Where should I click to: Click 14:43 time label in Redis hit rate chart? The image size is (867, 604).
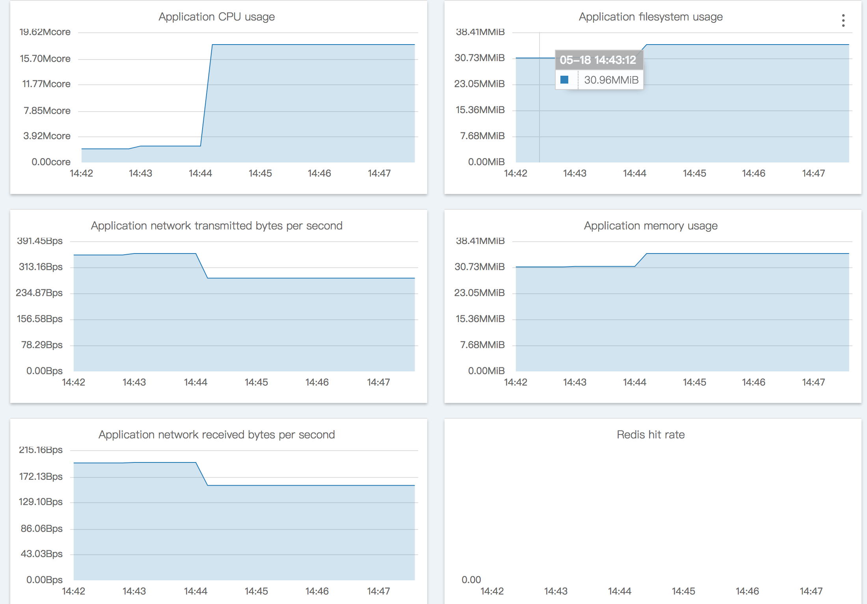(556, 591)
